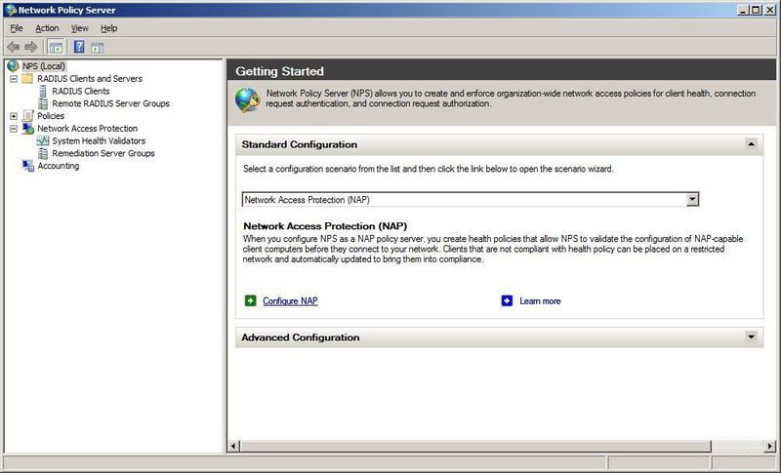Click the Accounting node icon
Viewport: 781px width, 473px height.
pyautogui.click(x=28, y=166)
